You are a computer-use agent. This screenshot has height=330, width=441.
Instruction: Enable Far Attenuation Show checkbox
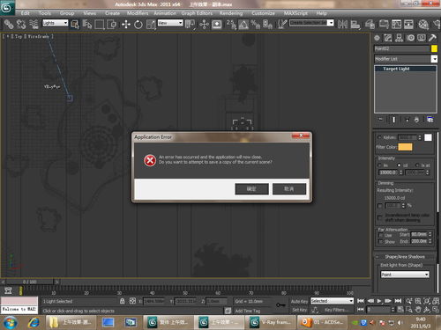point(381,242)
